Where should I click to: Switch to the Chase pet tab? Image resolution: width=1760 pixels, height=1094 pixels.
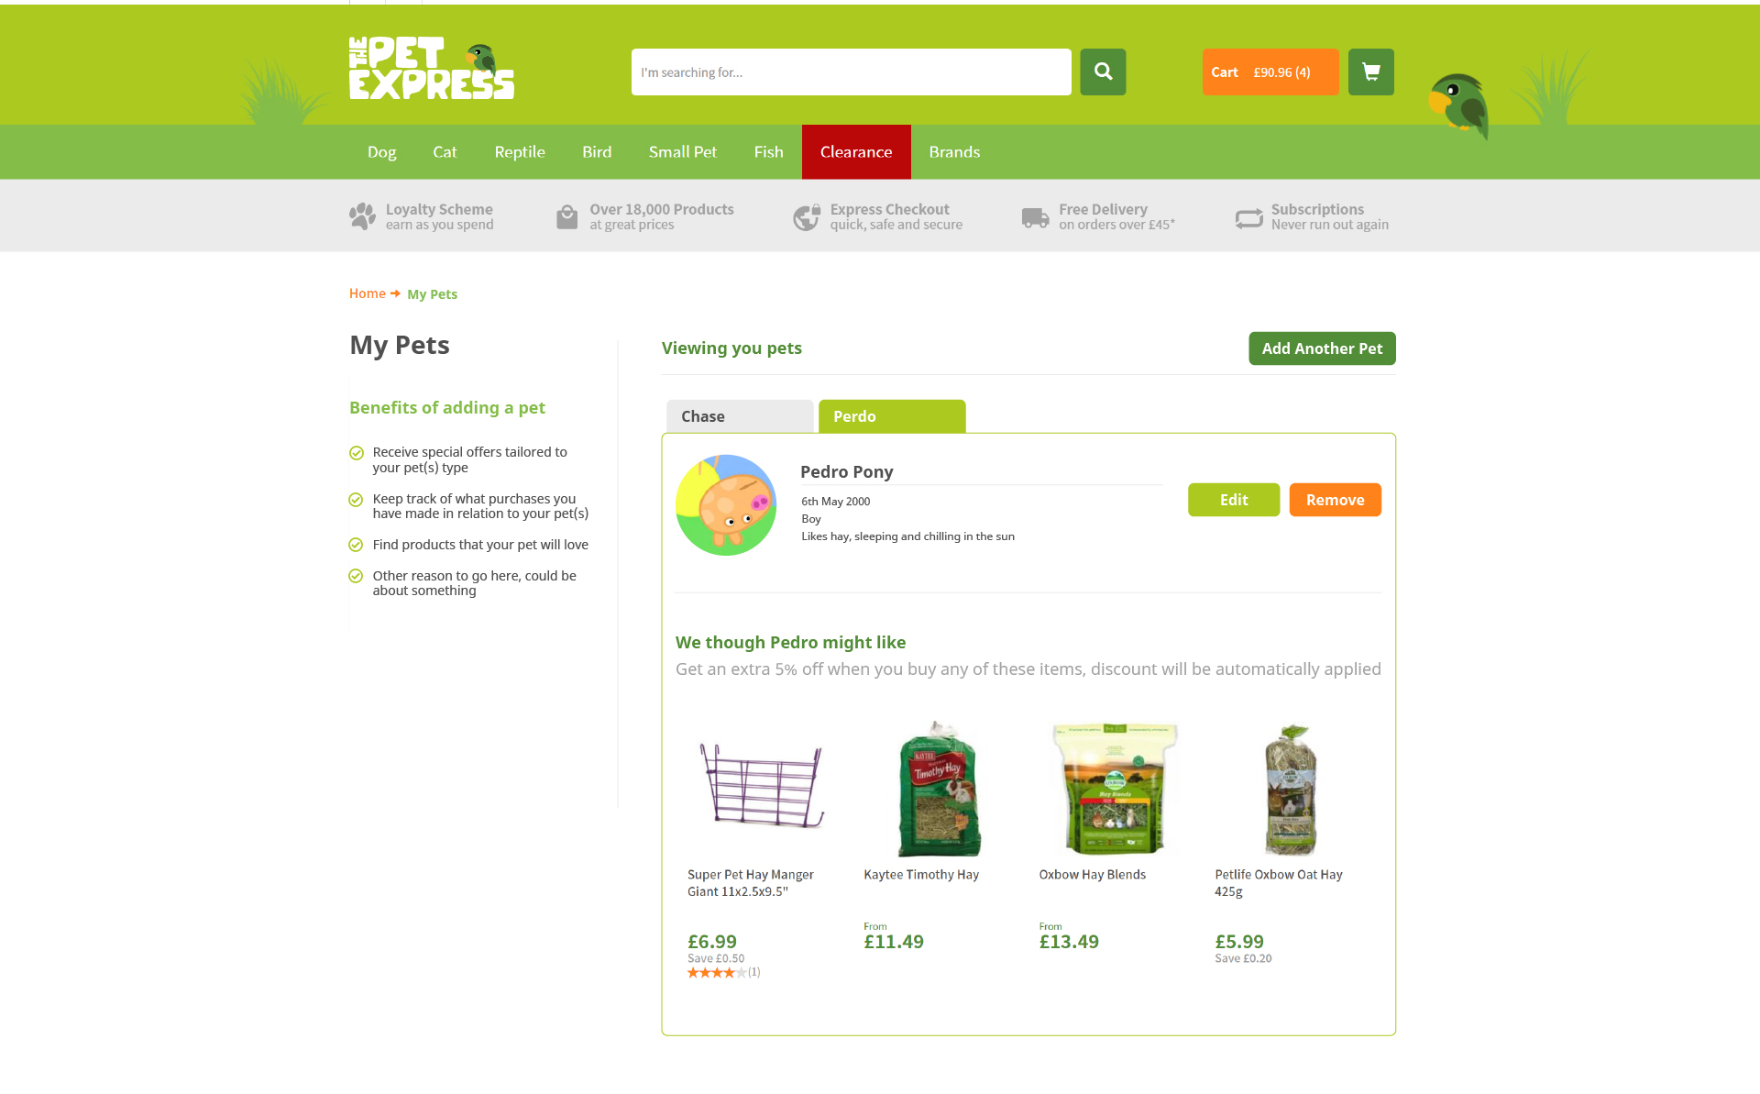click(x=740, y=416)
